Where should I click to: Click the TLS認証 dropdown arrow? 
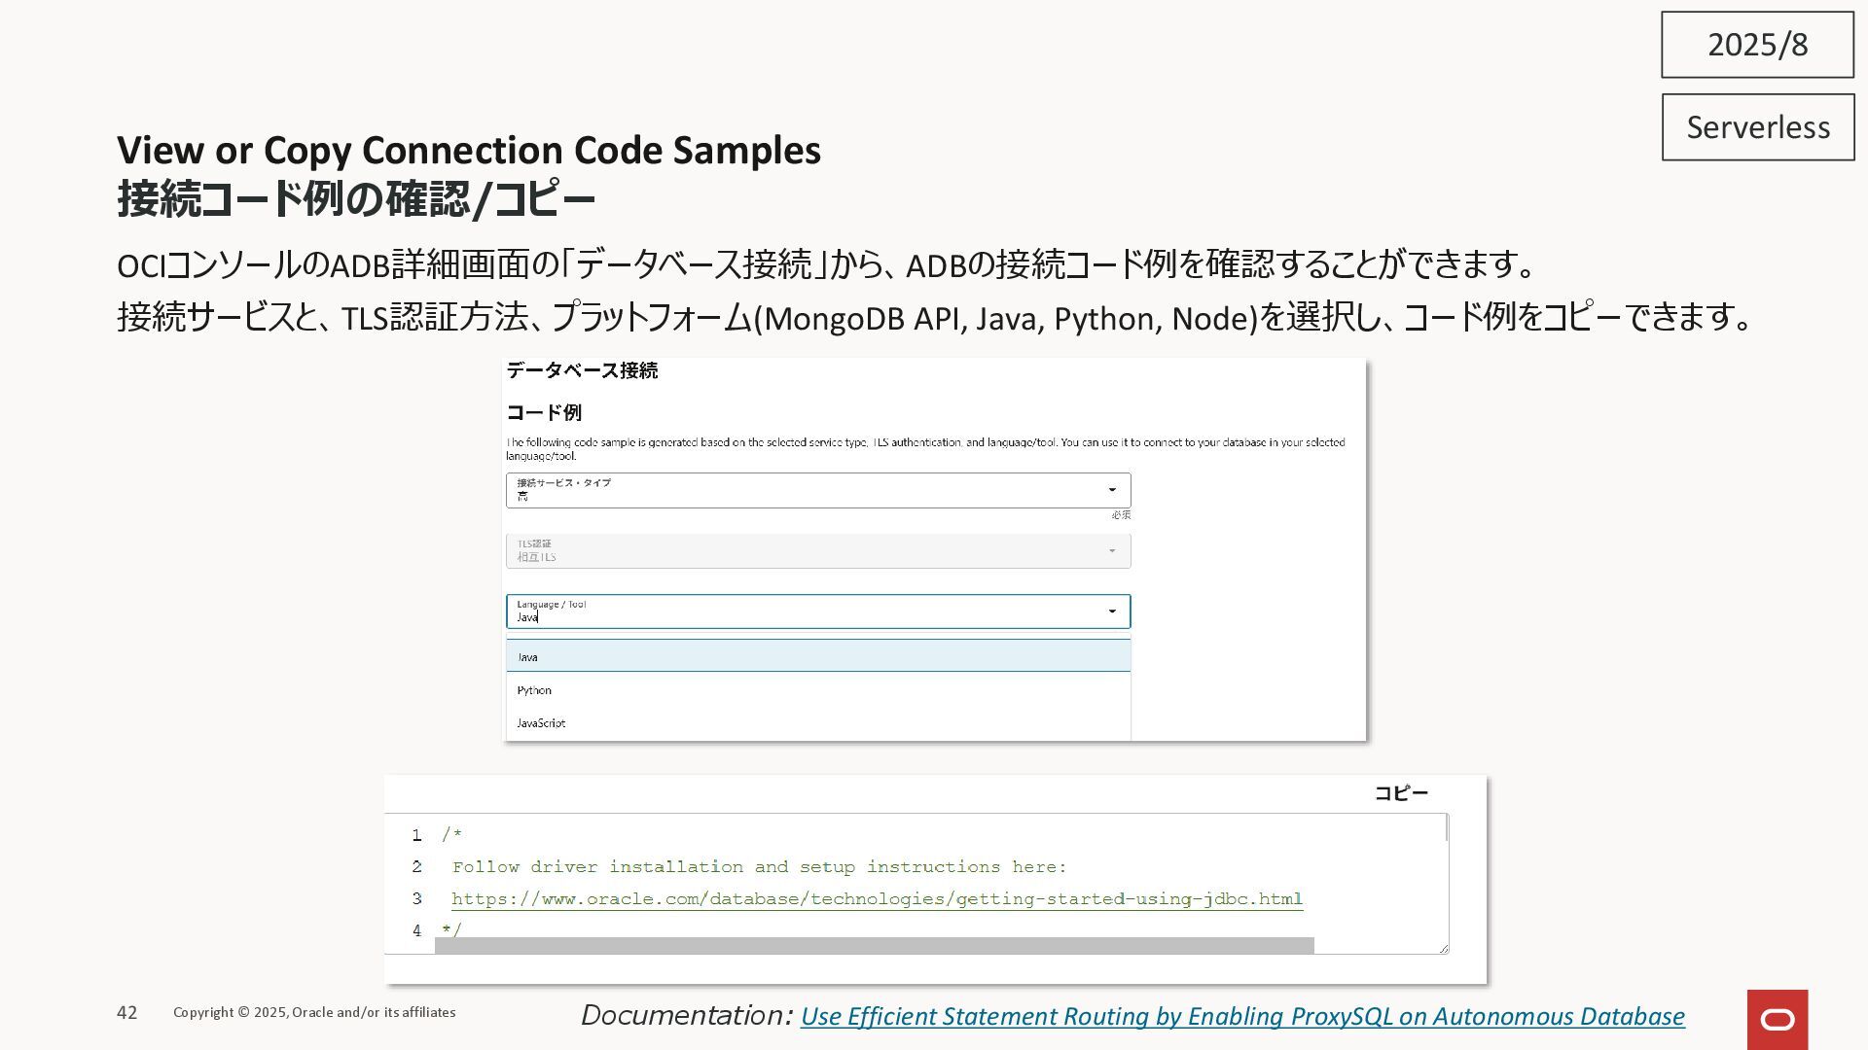(x=1112, y=551)
